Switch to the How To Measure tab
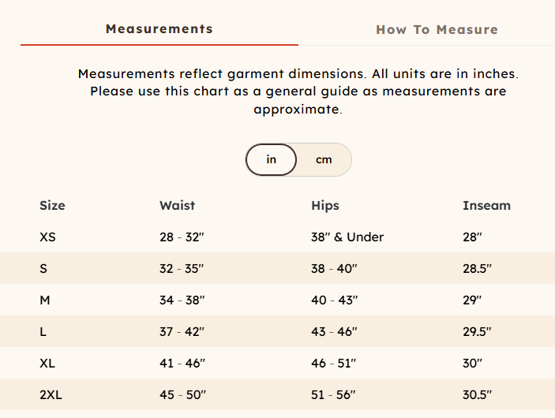Viewport: 555px width, 418px height. 437,30
